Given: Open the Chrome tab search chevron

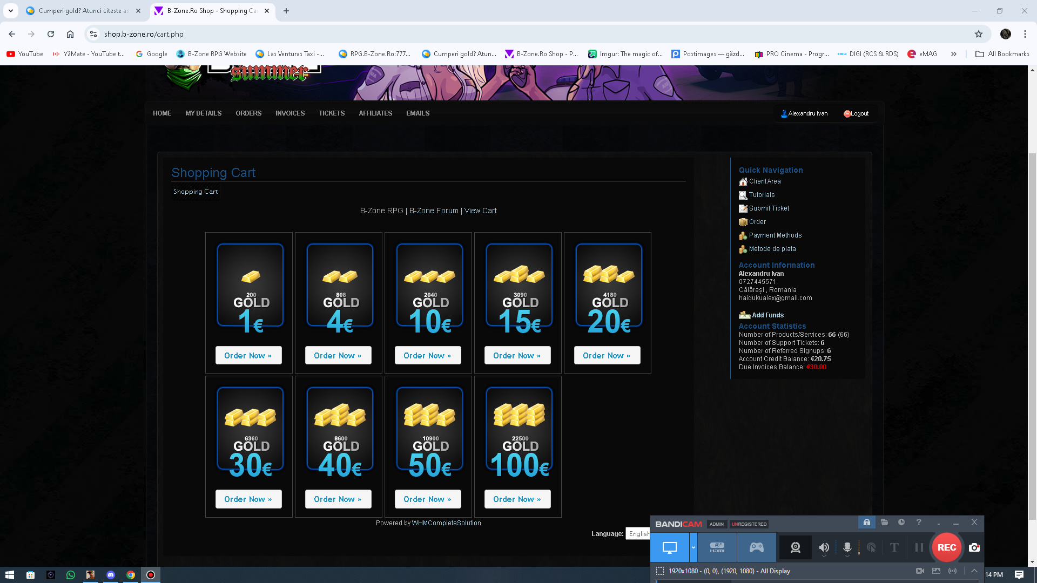Looking at the screenshot, I should (11, 11).
